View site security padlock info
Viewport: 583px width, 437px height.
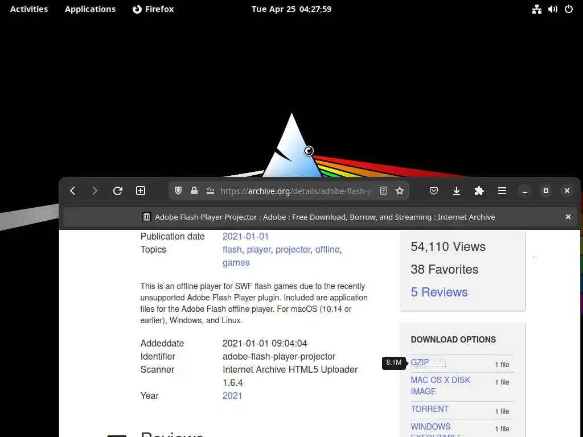[x=194, y=191]
